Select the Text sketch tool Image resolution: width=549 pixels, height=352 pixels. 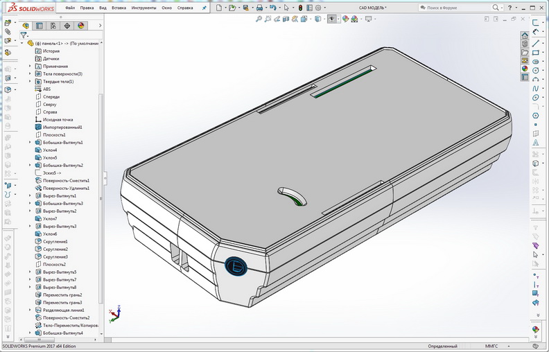(x=535, y=143)
